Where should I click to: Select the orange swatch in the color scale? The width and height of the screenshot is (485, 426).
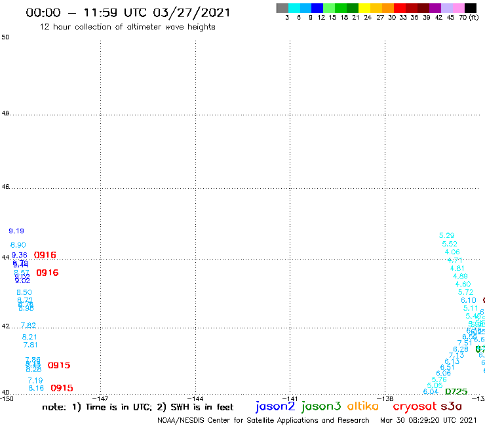click(388, 8)
